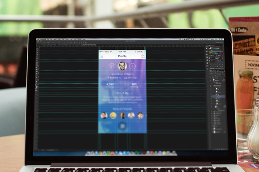
Task: Click the foreground/background color swatch in the Color panel
Action: [210, 48]
